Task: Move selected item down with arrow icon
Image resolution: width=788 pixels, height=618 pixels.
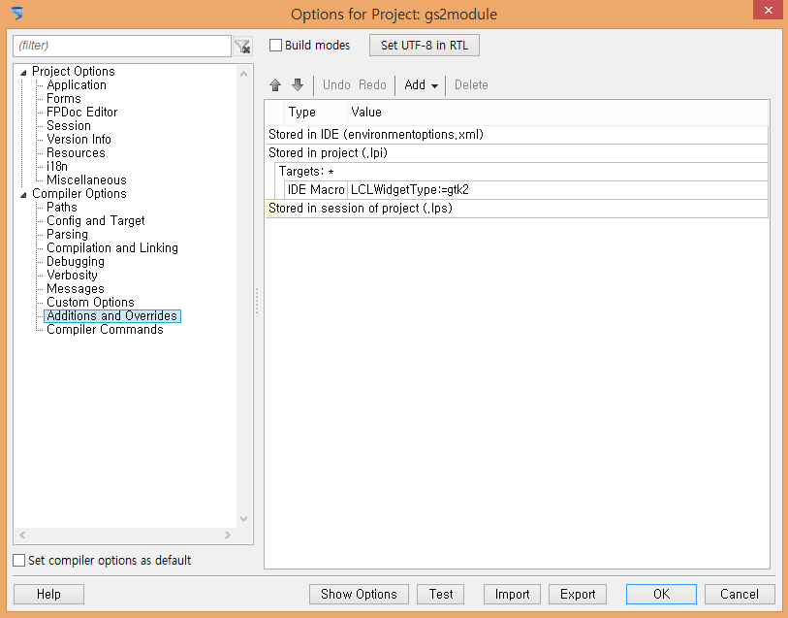Action: (x=298, y=85)
